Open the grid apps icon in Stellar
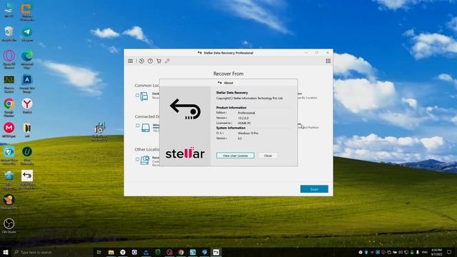The width and height of the screenshot is (457, 257). pos(328,61)
